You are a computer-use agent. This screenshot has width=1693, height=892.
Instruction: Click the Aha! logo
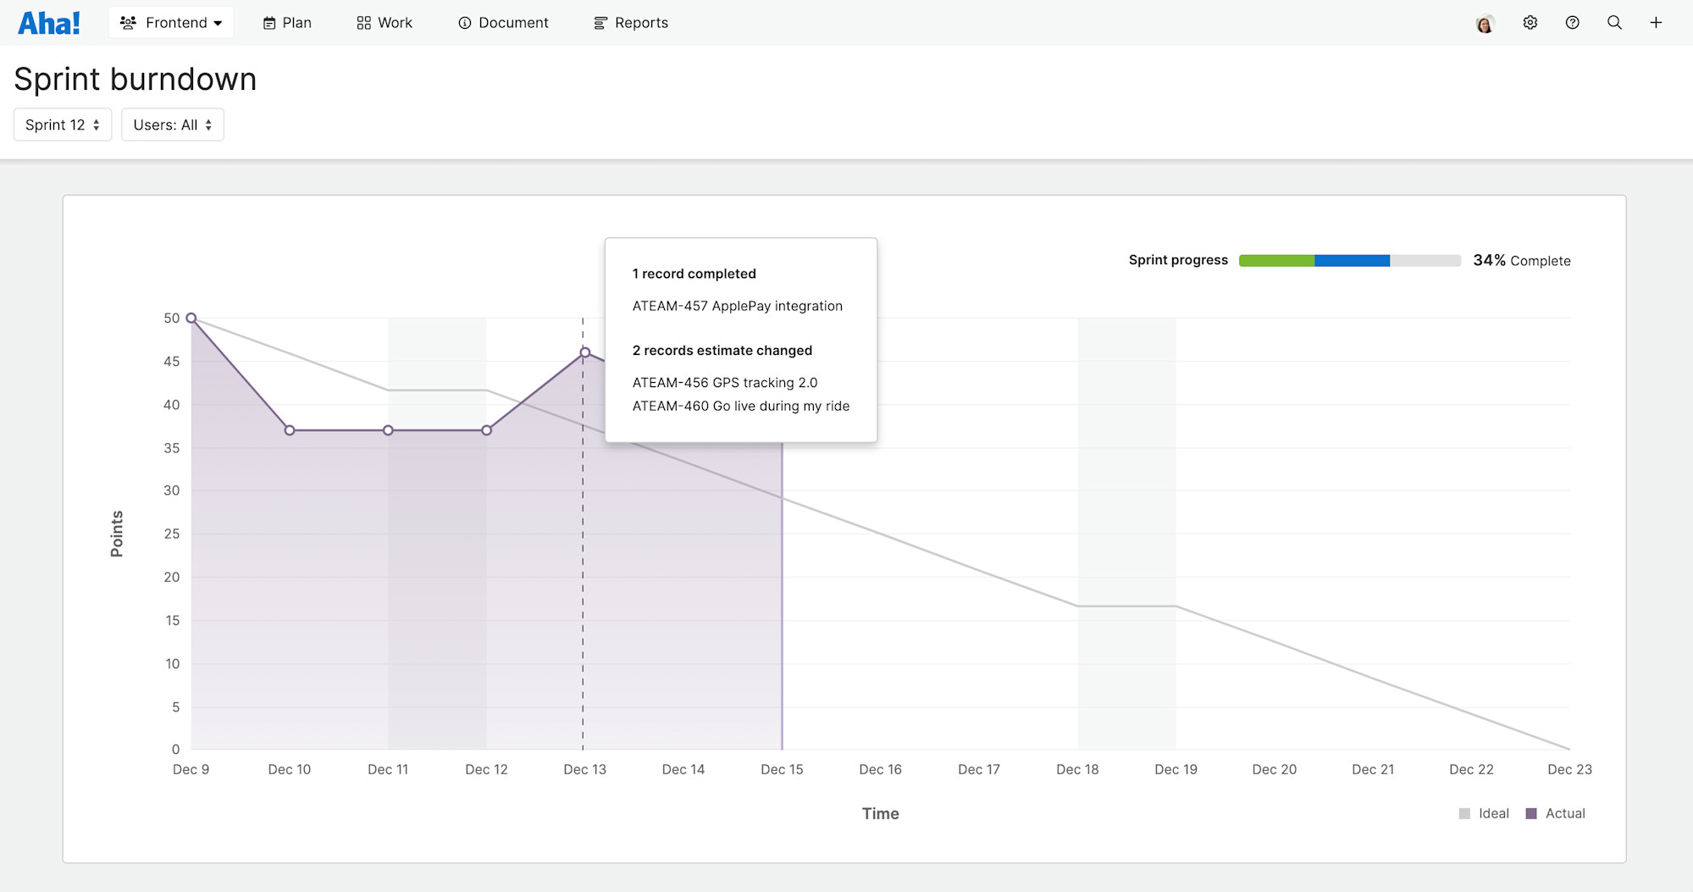click(x=49, y=22)
